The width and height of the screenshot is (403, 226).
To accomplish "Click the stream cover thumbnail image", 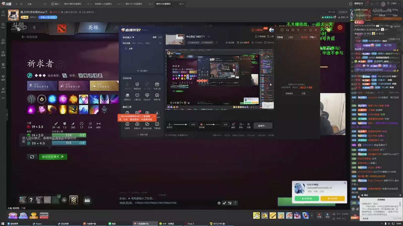I will 175,39.
